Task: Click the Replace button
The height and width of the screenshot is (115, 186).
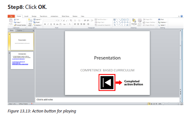Action: (x=163, y=22)
